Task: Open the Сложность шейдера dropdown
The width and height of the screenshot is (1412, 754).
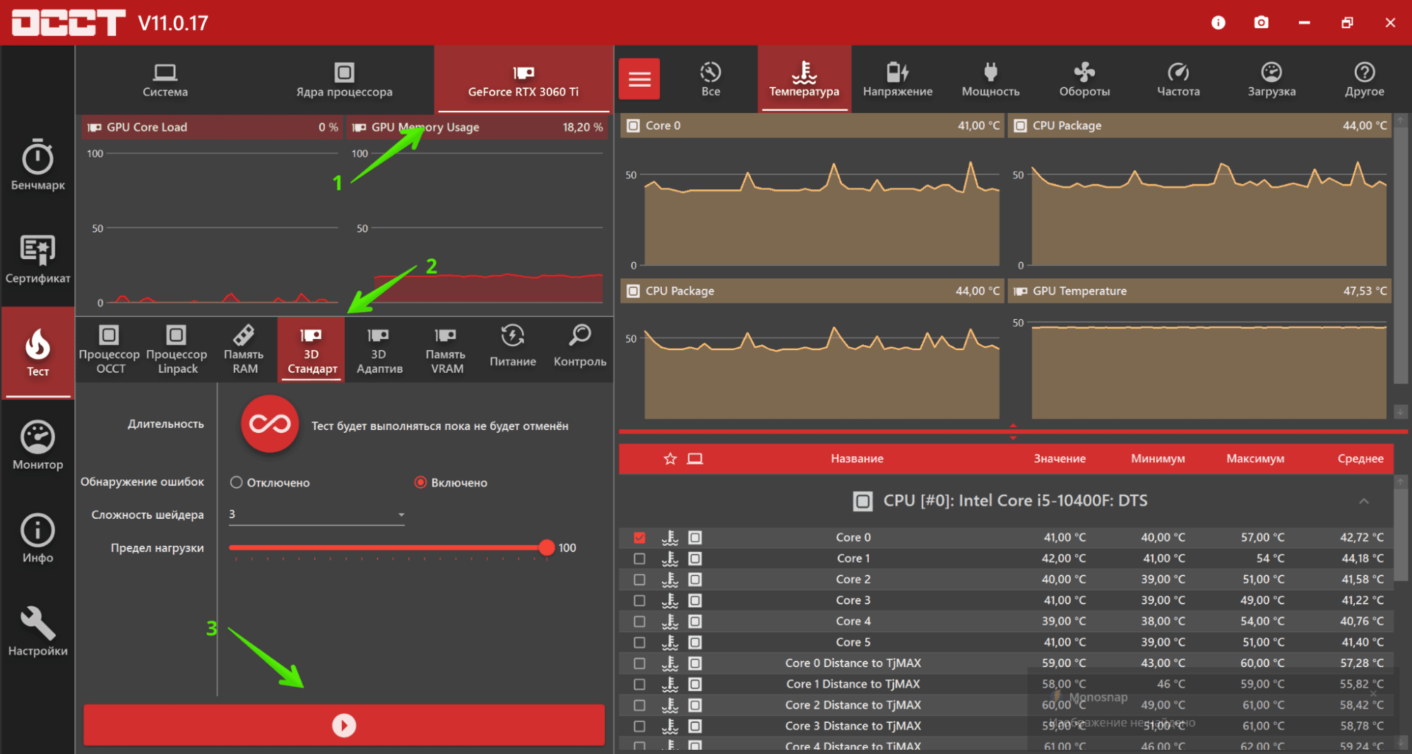Action: click(316, 515)
